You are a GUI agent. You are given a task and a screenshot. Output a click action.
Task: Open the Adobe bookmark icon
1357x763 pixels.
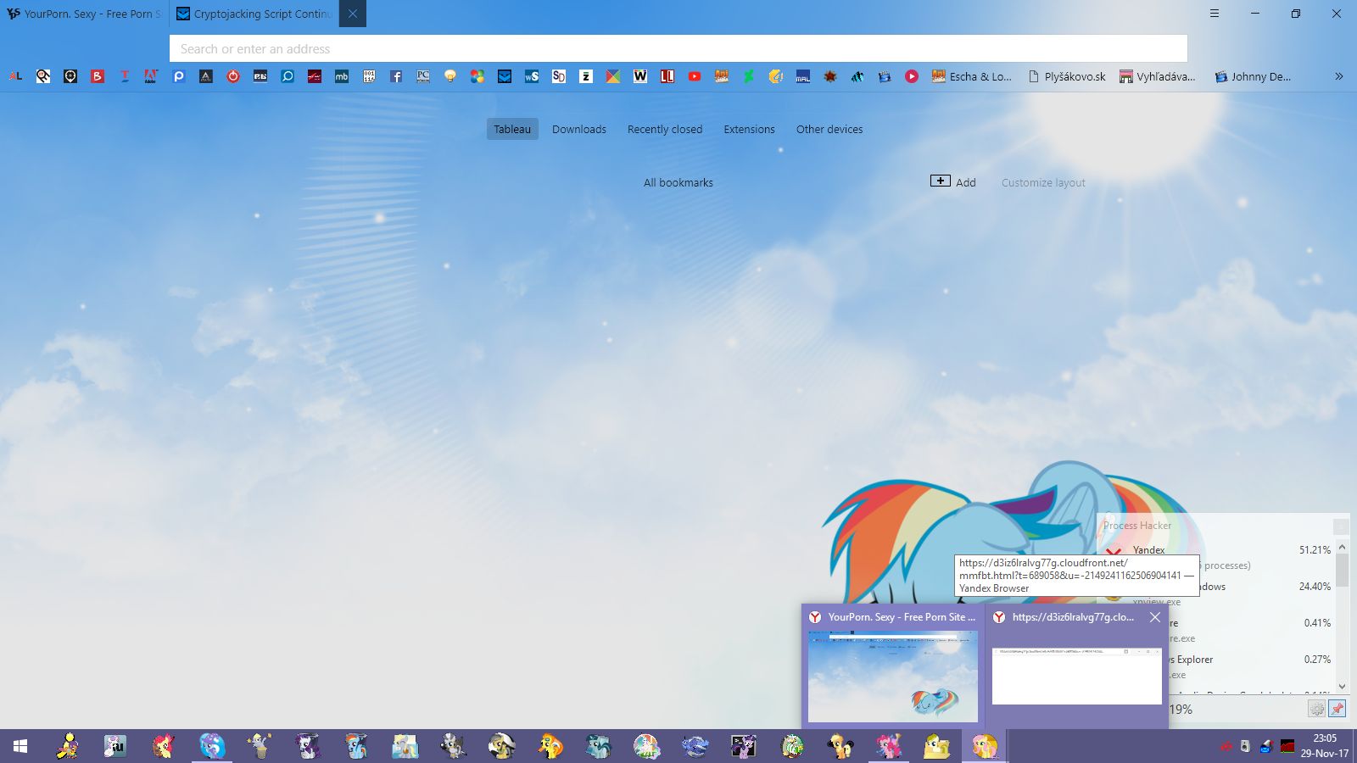pyautogui.click(x=152, y=76)
